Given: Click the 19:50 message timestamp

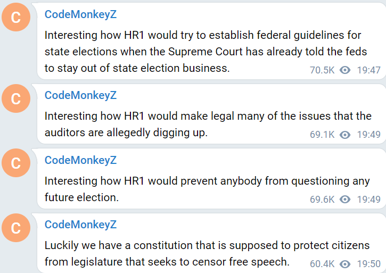Looking at the screenshot, I should pos(368,264).
